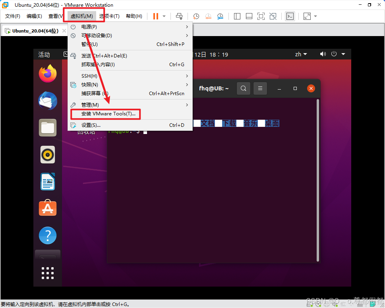Expand the pause button dropdown arrow

164,16
